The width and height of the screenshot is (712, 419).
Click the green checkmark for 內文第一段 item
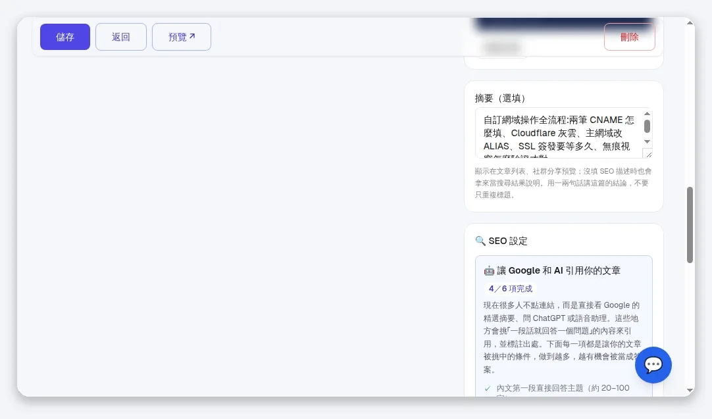click(487, 388)
